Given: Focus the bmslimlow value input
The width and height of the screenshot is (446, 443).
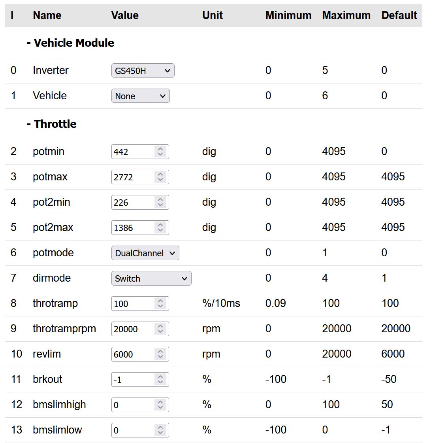Looking at the screenshot, I should (x=132, y=430).
